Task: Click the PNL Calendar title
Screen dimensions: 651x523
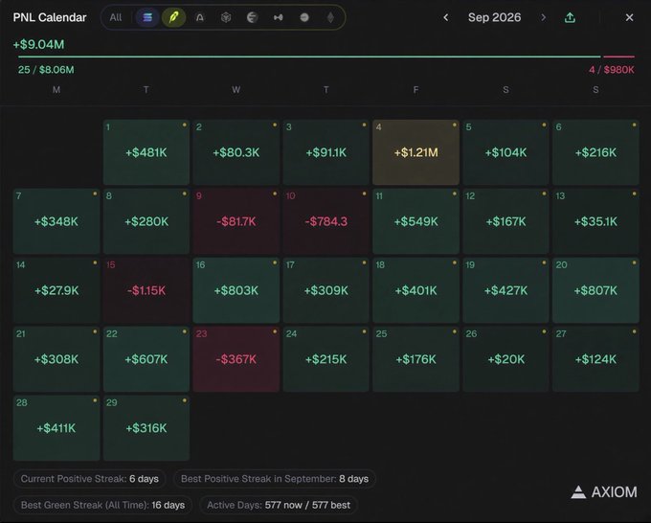Action: (x=50, y=17)
